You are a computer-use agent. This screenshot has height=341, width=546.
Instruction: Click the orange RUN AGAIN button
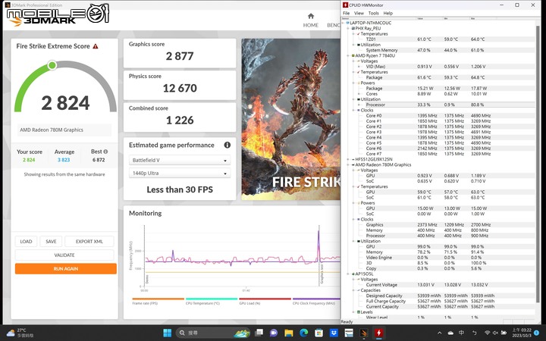[x=65, y=268]
